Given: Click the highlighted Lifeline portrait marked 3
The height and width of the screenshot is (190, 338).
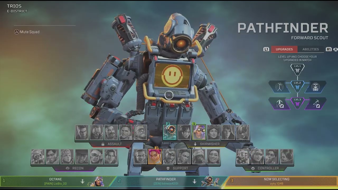Looking at the screenshot, I should (155, 157).
